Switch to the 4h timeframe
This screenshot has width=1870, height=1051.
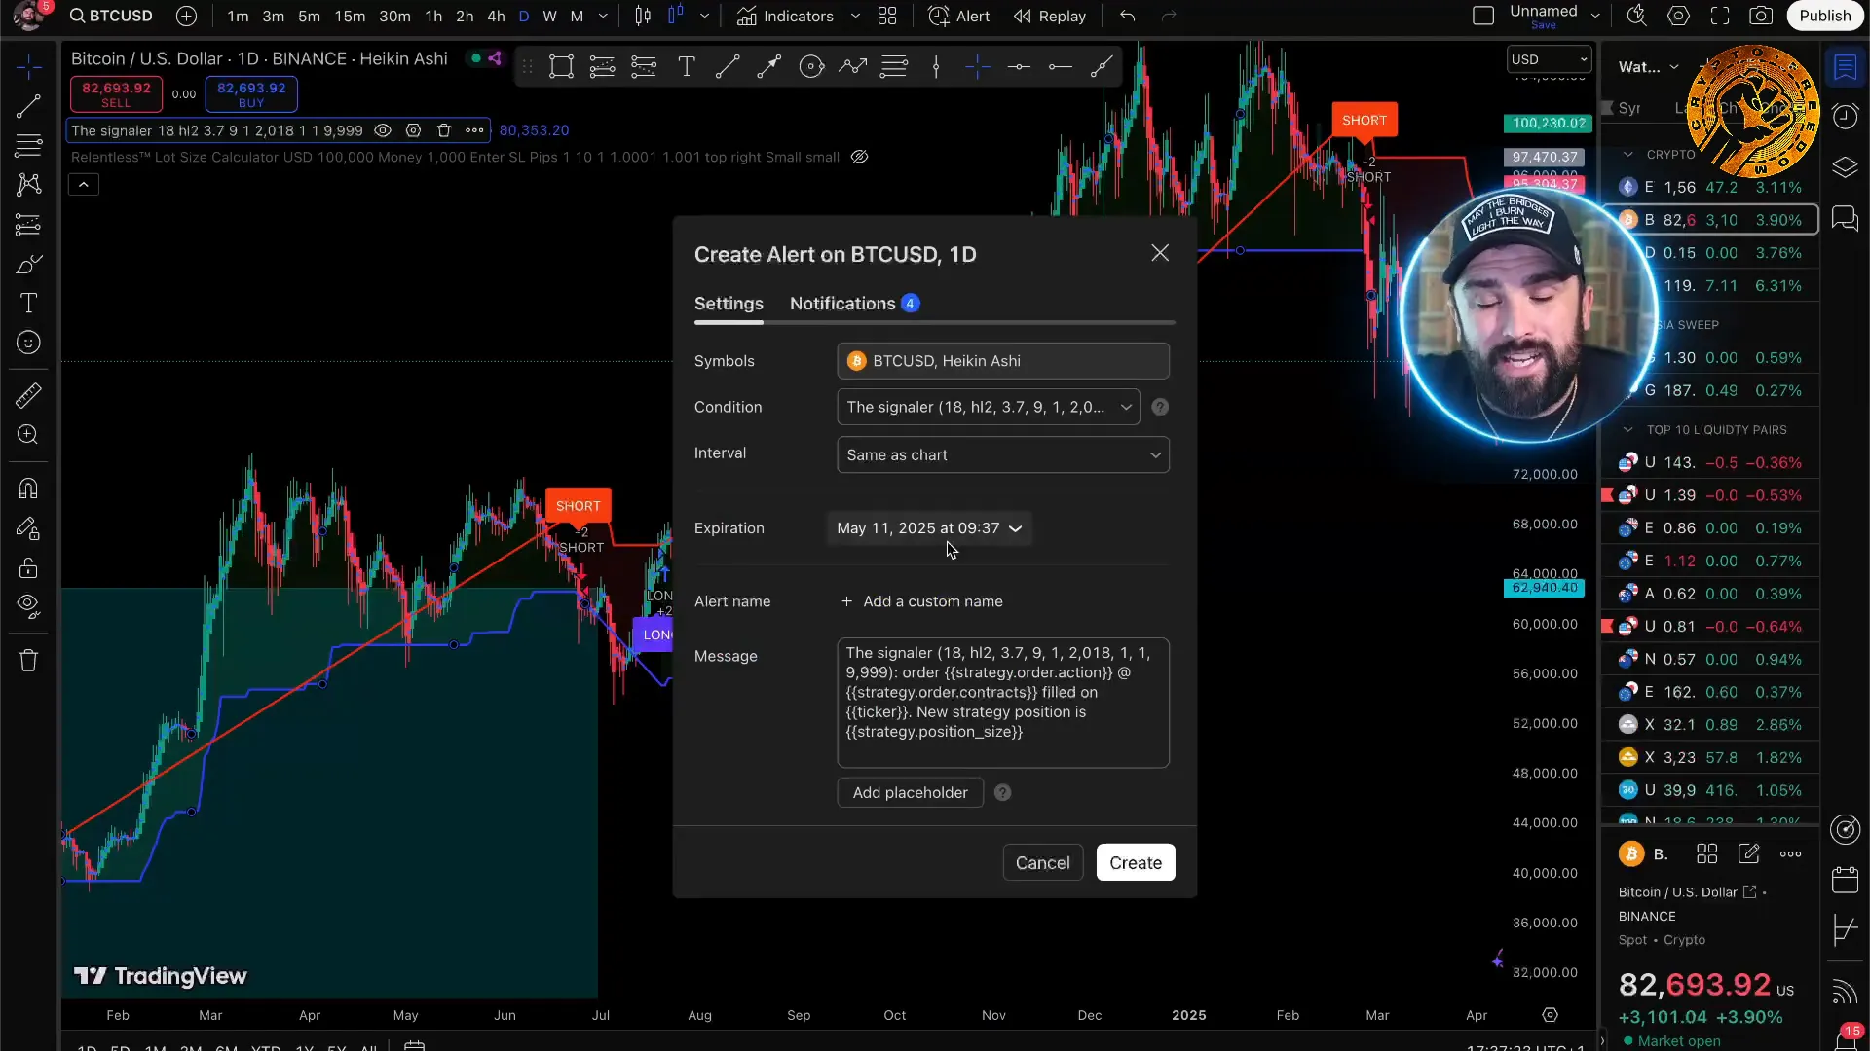[496, 16]
